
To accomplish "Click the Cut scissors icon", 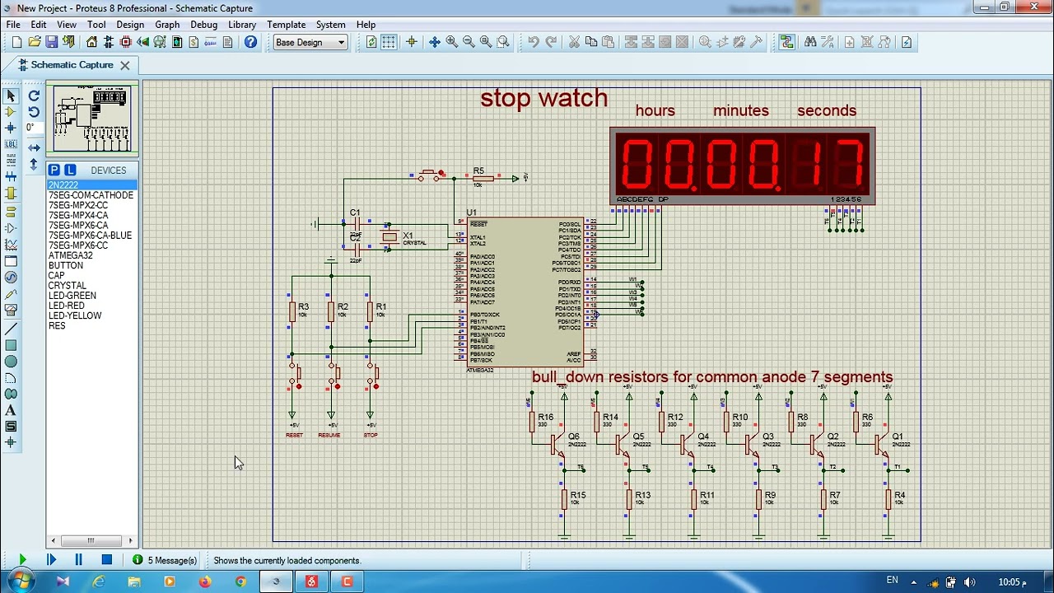I will [574, 42].
